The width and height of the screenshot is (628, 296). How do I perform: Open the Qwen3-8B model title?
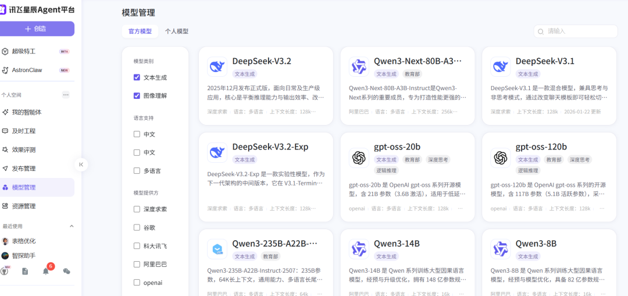[x=536, y=244]
